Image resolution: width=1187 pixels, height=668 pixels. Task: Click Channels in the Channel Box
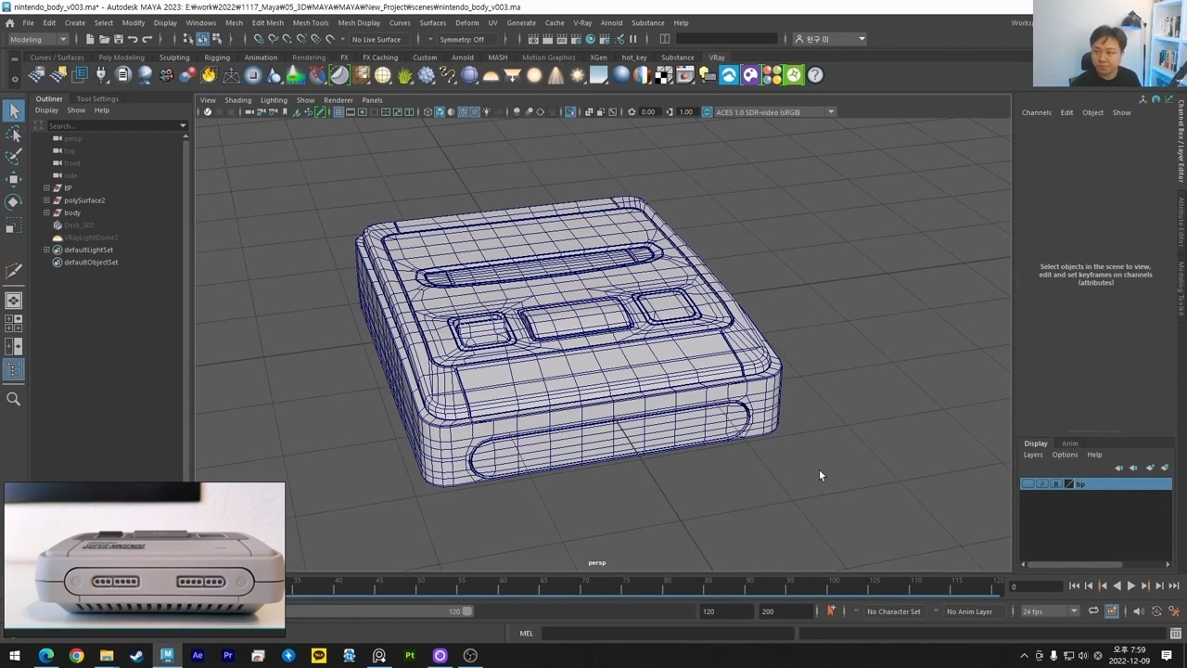[1037, 112]
